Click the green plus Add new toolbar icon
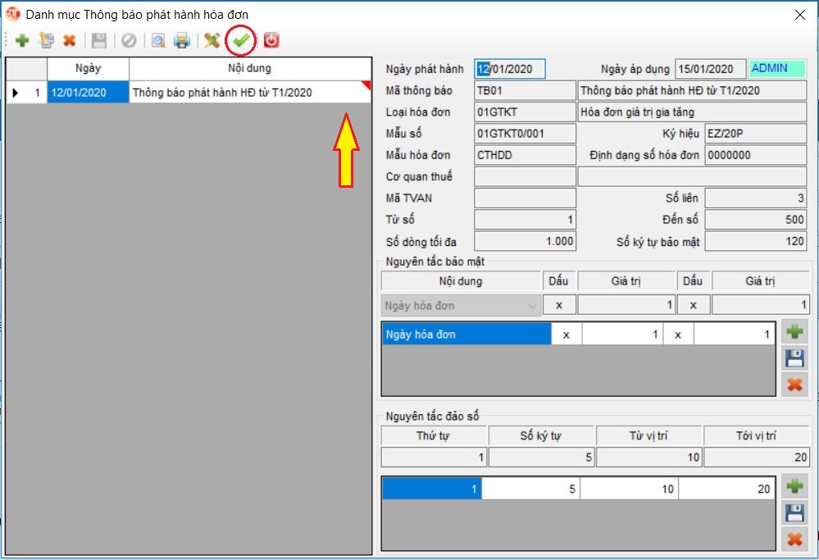 [22, 40]
